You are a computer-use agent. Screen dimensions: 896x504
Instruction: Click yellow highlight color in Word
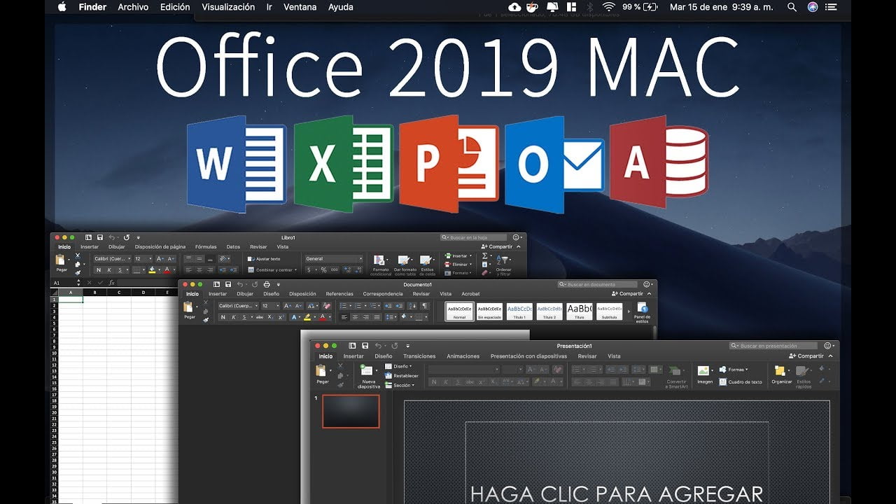tap(306, 317)
